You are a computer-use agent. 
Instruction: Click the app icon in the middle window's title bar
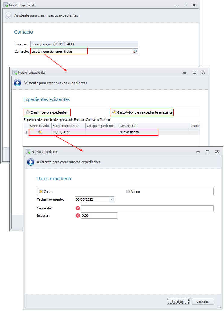(x=15, y=73)
